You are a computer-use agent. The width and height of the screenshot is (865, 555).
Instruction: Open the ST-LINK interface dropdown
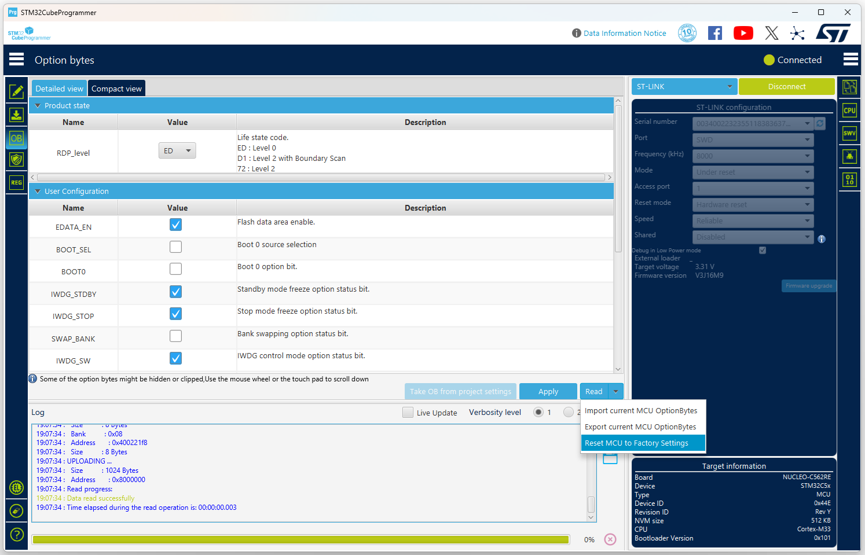click(x=684, y=86)
